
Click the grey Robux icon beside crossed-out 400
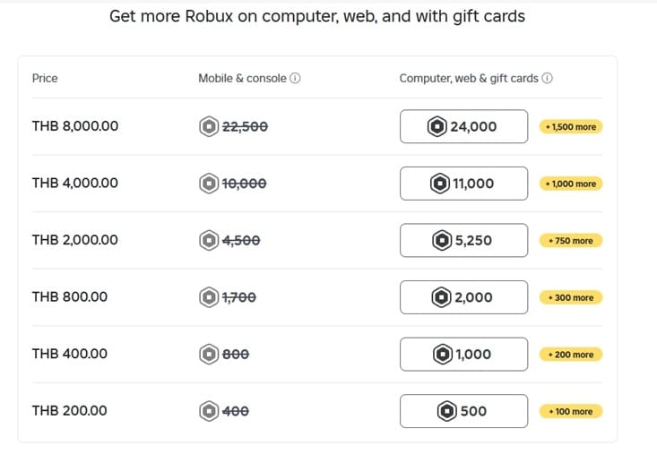pyautogui.click(x=209, y=411)
